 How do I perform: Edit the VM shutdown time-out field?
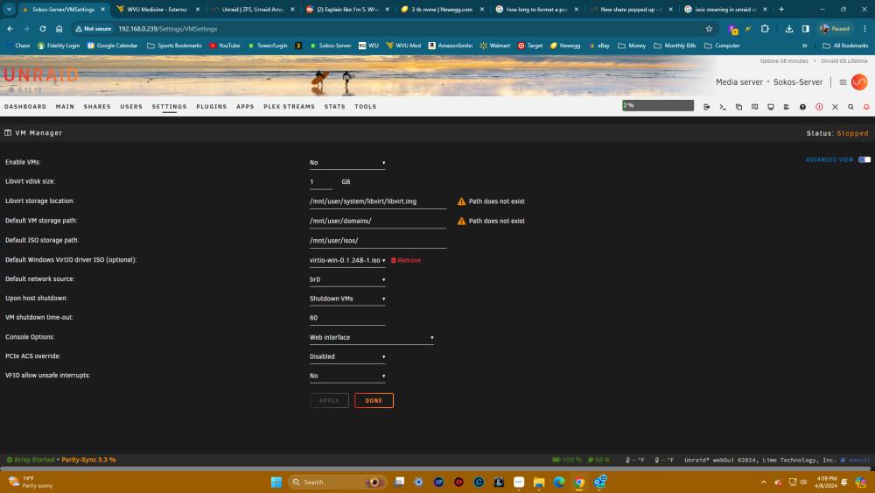tap(347, 318)
